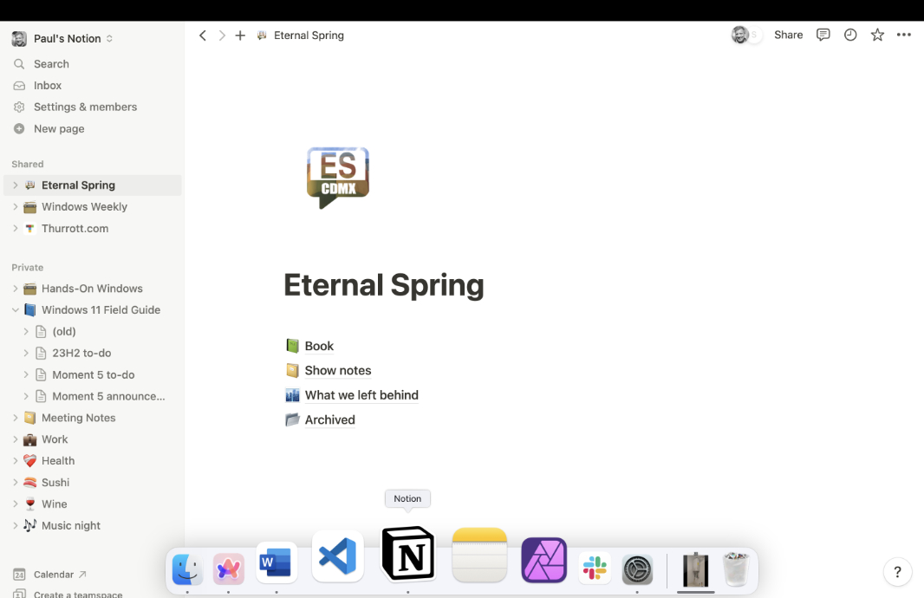This screenshot has width=924, height=598.
Task: Open Visual Studio Code from the dock
Action: pyautogui.click(x=337, y=556)
